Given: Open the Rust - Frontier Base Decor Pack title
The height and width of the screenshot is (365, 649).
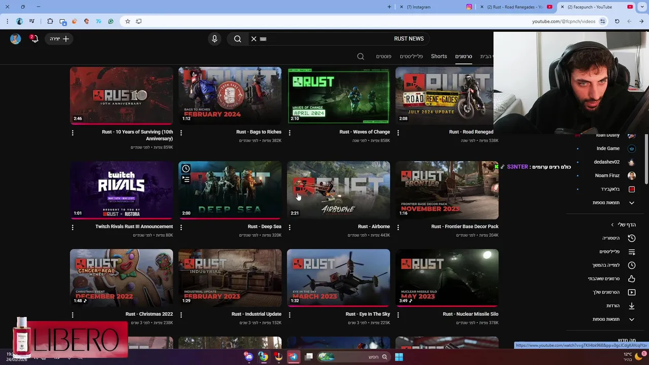Looking at the screenshot, I should 464,227.
